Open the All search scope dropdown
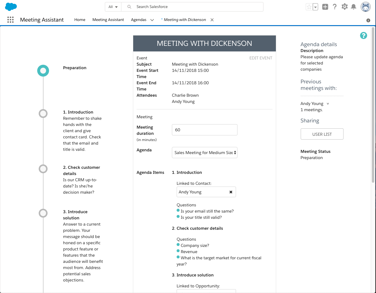 (x=113, y=7)
